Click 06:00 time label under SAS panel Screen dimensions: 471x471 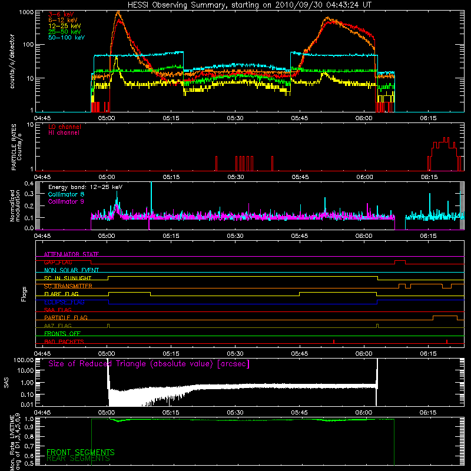coord(364,413)
